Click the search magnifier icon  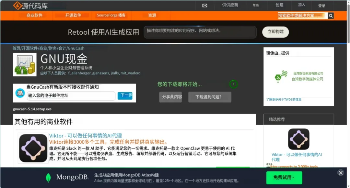(331, 16)
